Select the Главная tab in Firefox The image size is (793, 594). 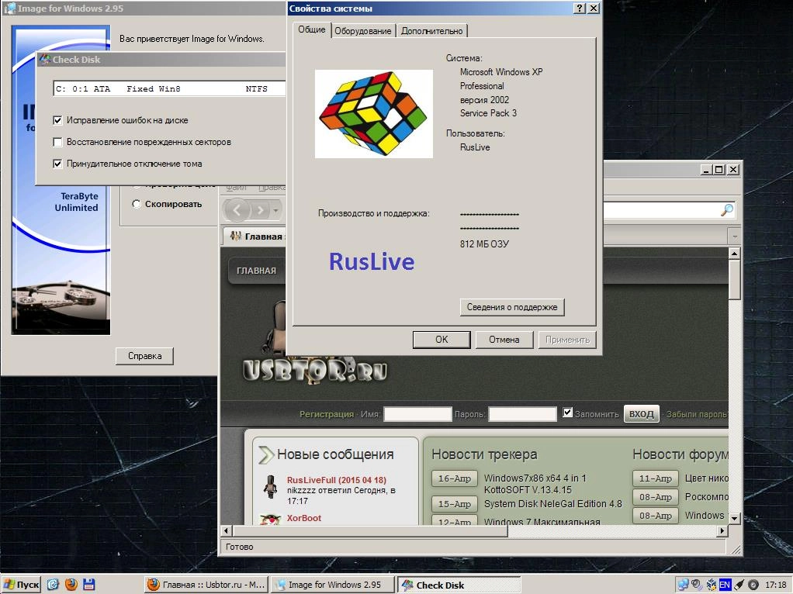click(x=255, y=236)
